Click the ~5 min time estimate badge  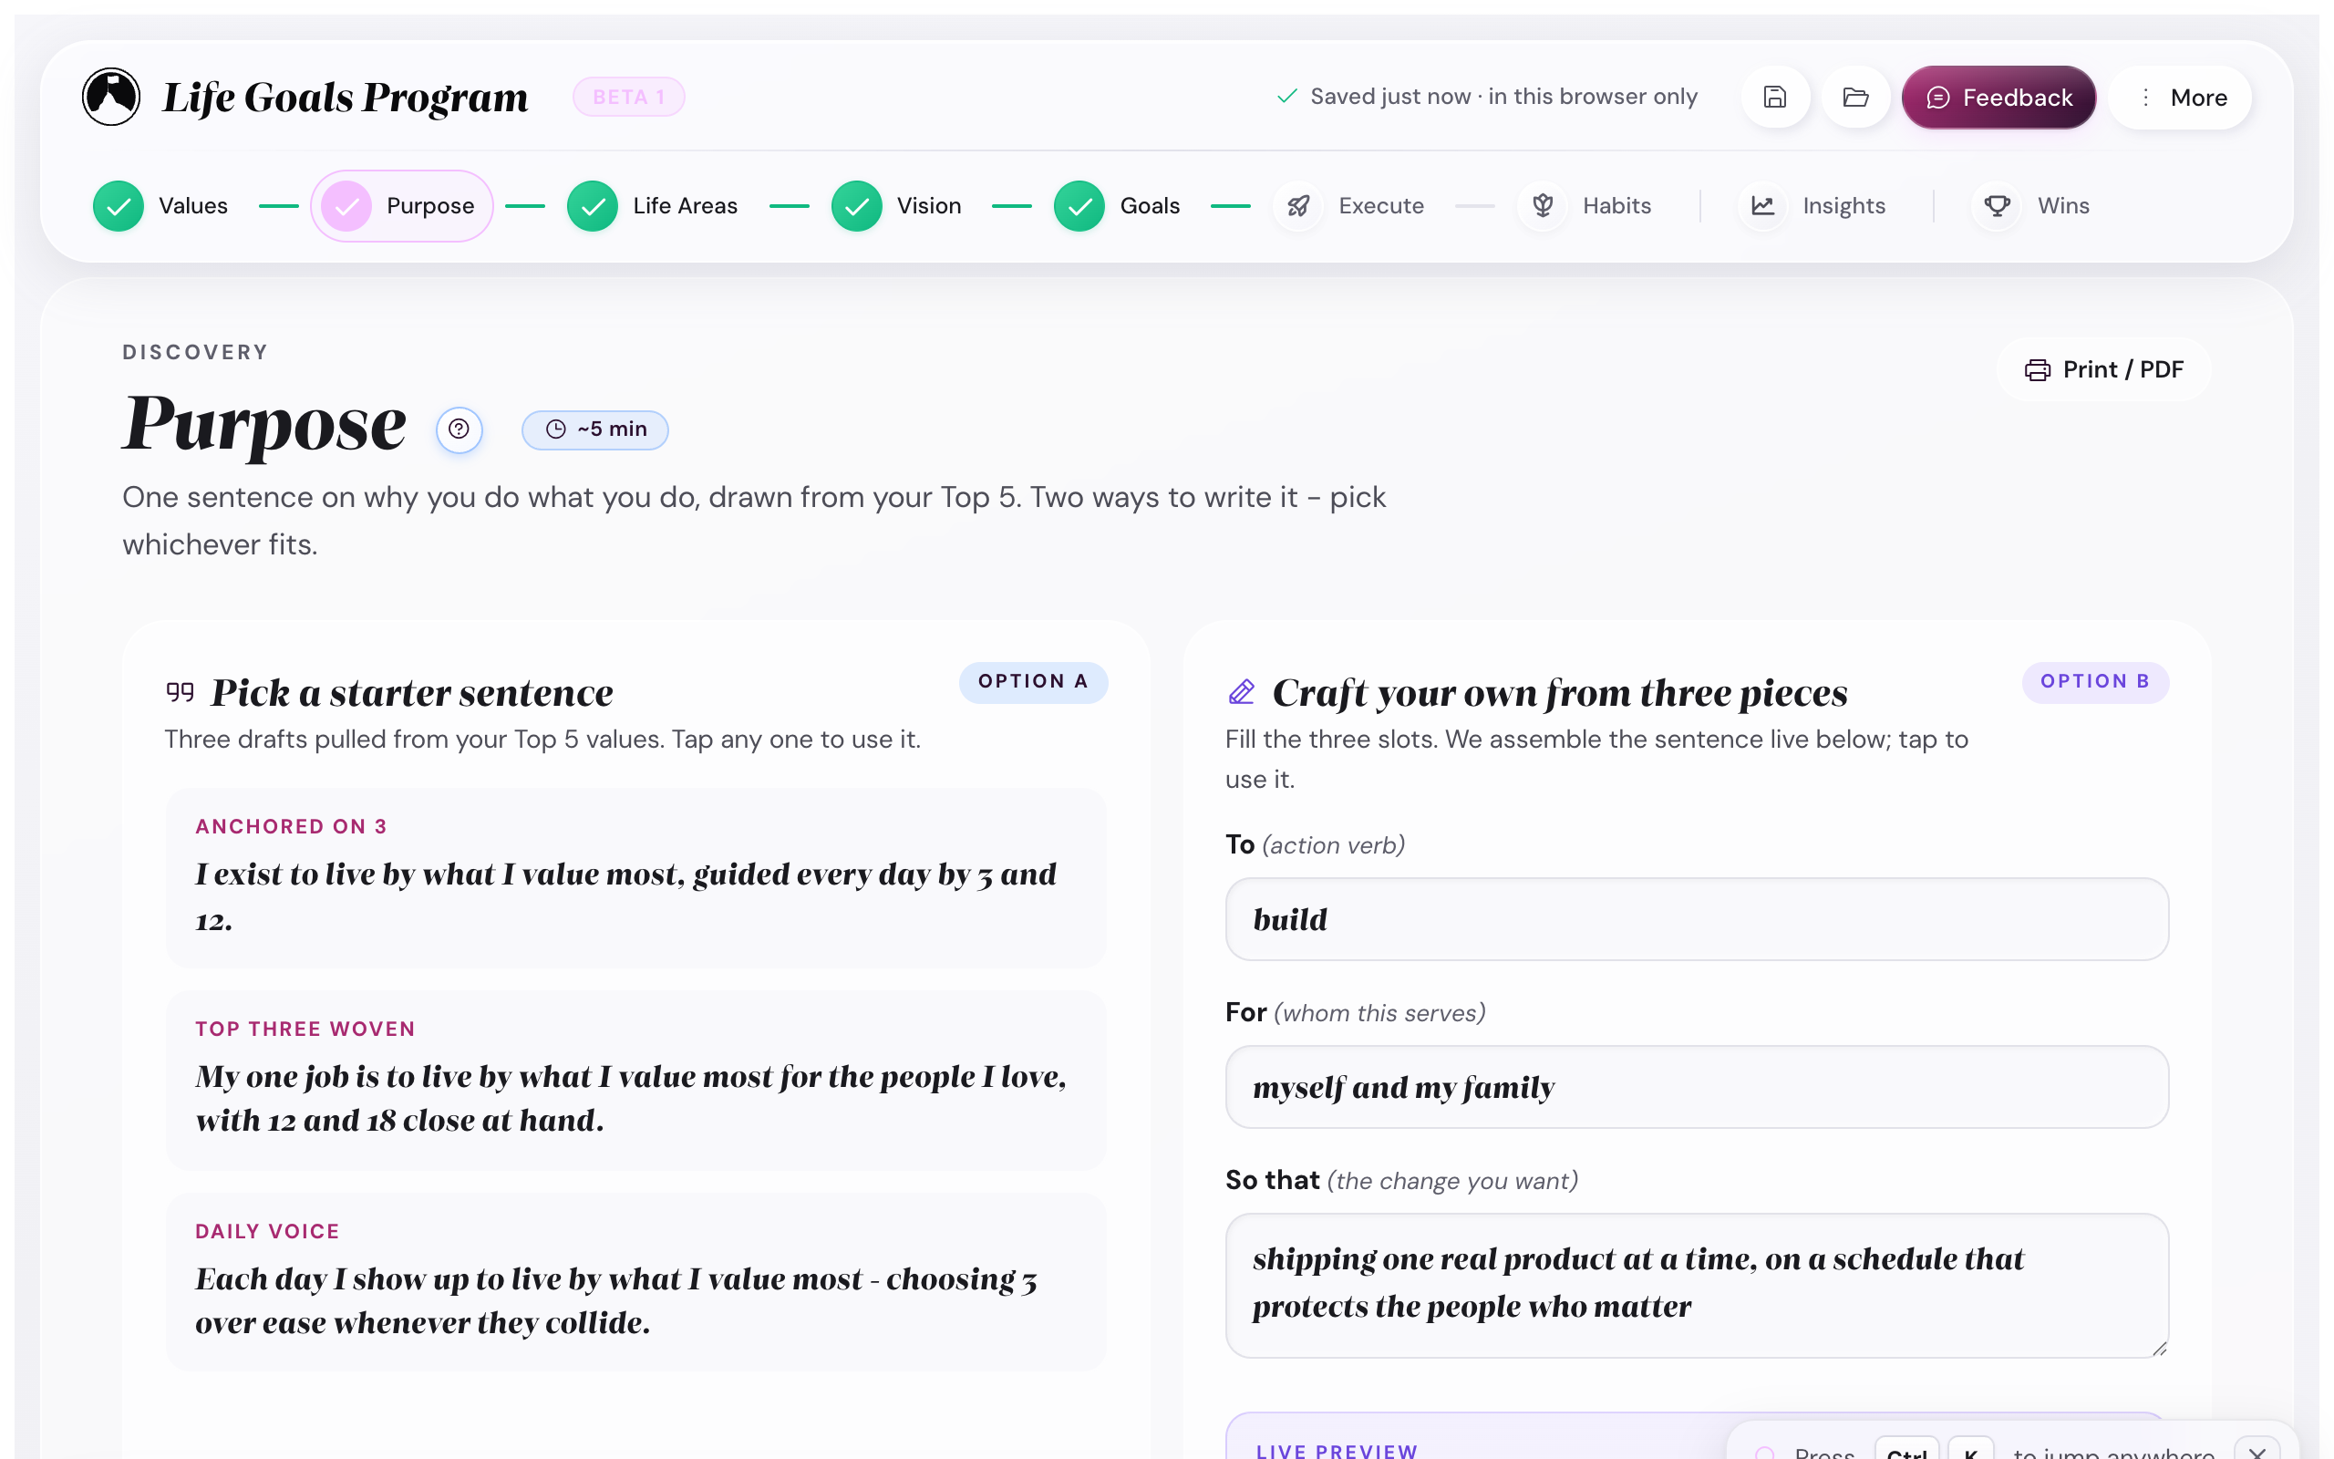pyautogui.click(x=595, y=429)
